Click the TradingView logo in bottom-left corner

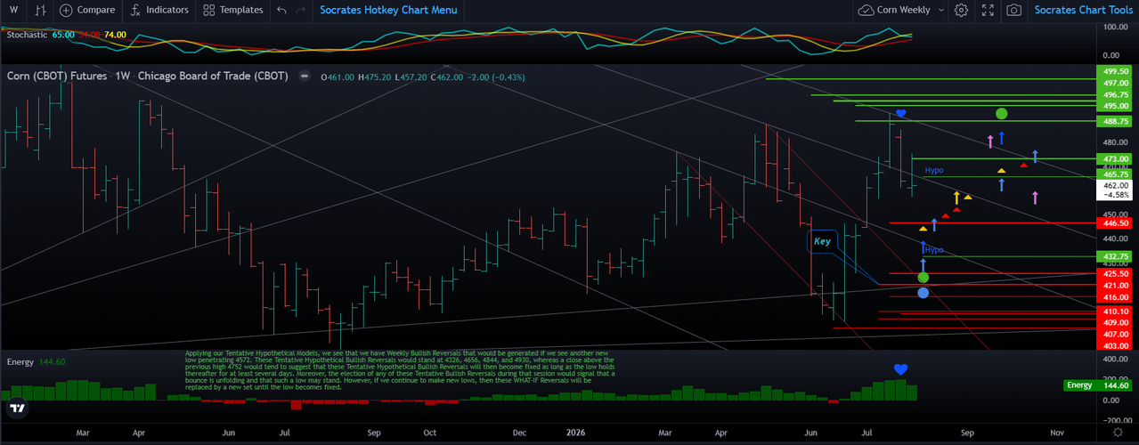point(17,409)
